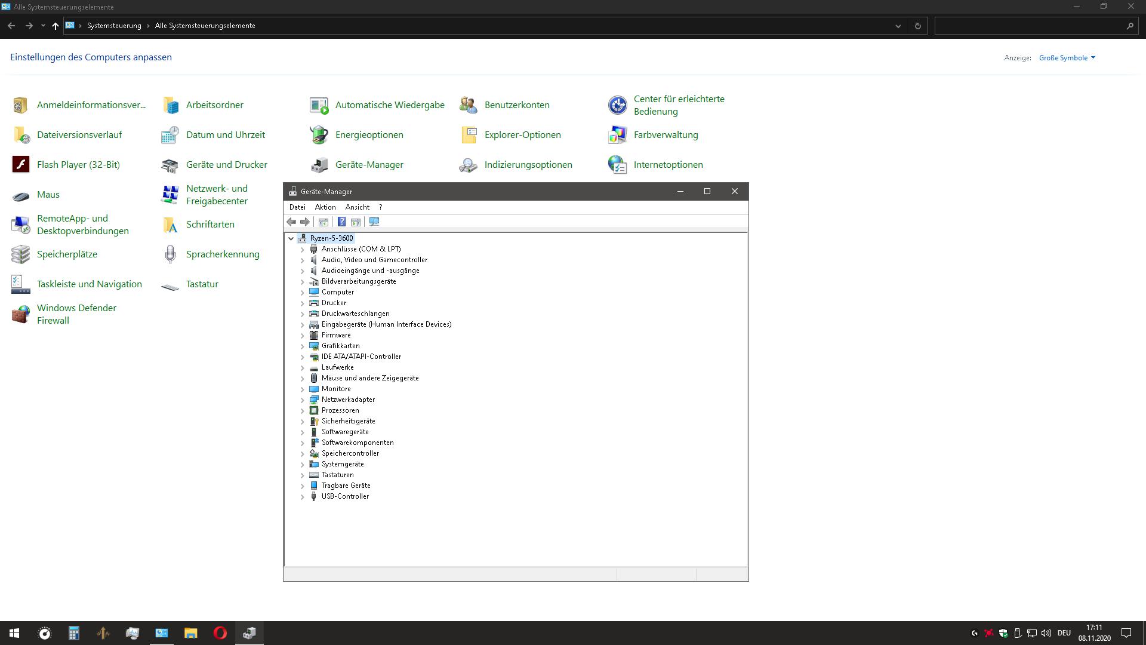Image resolution: width=1146 pixels, height=645 pixels.
Task: Open the Aktion menu
Action: [x=325, y=207]
